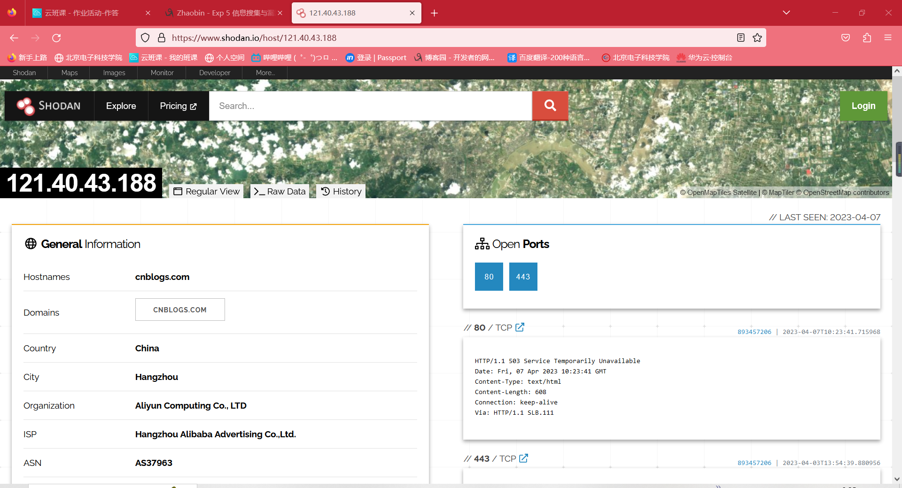Switch to the Zhaobin Exp 5 tab
Viewport: 902px width, 488px height.
point(223,13)
